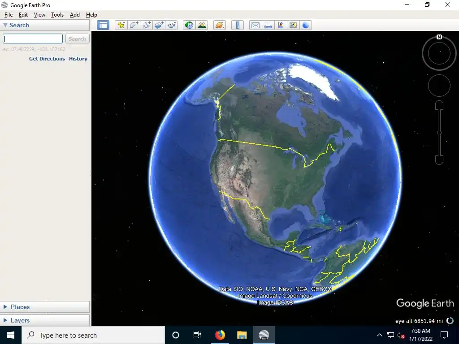Open the Windows Start menu

11,335
